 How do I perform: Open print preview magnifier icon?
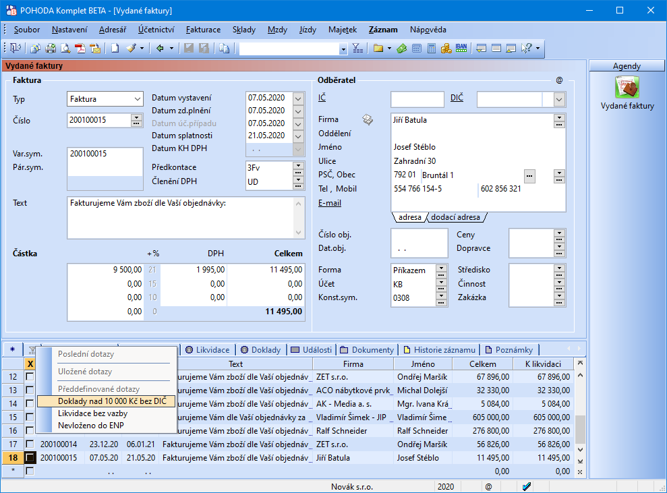coord(65,49)
